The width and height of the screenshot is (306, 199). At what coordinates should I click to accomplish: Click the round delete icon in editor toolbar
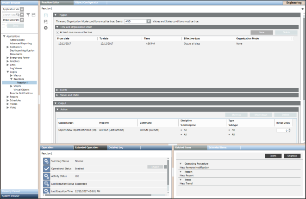(x=45, y=28)
